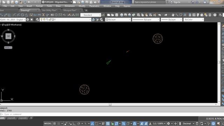
Task: Open Layer Properties Manager icon
Action: [37, 20]
